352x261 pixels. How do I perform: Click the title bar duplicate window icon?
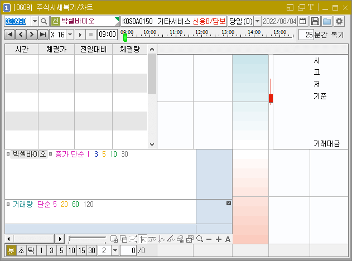[301, 8]
